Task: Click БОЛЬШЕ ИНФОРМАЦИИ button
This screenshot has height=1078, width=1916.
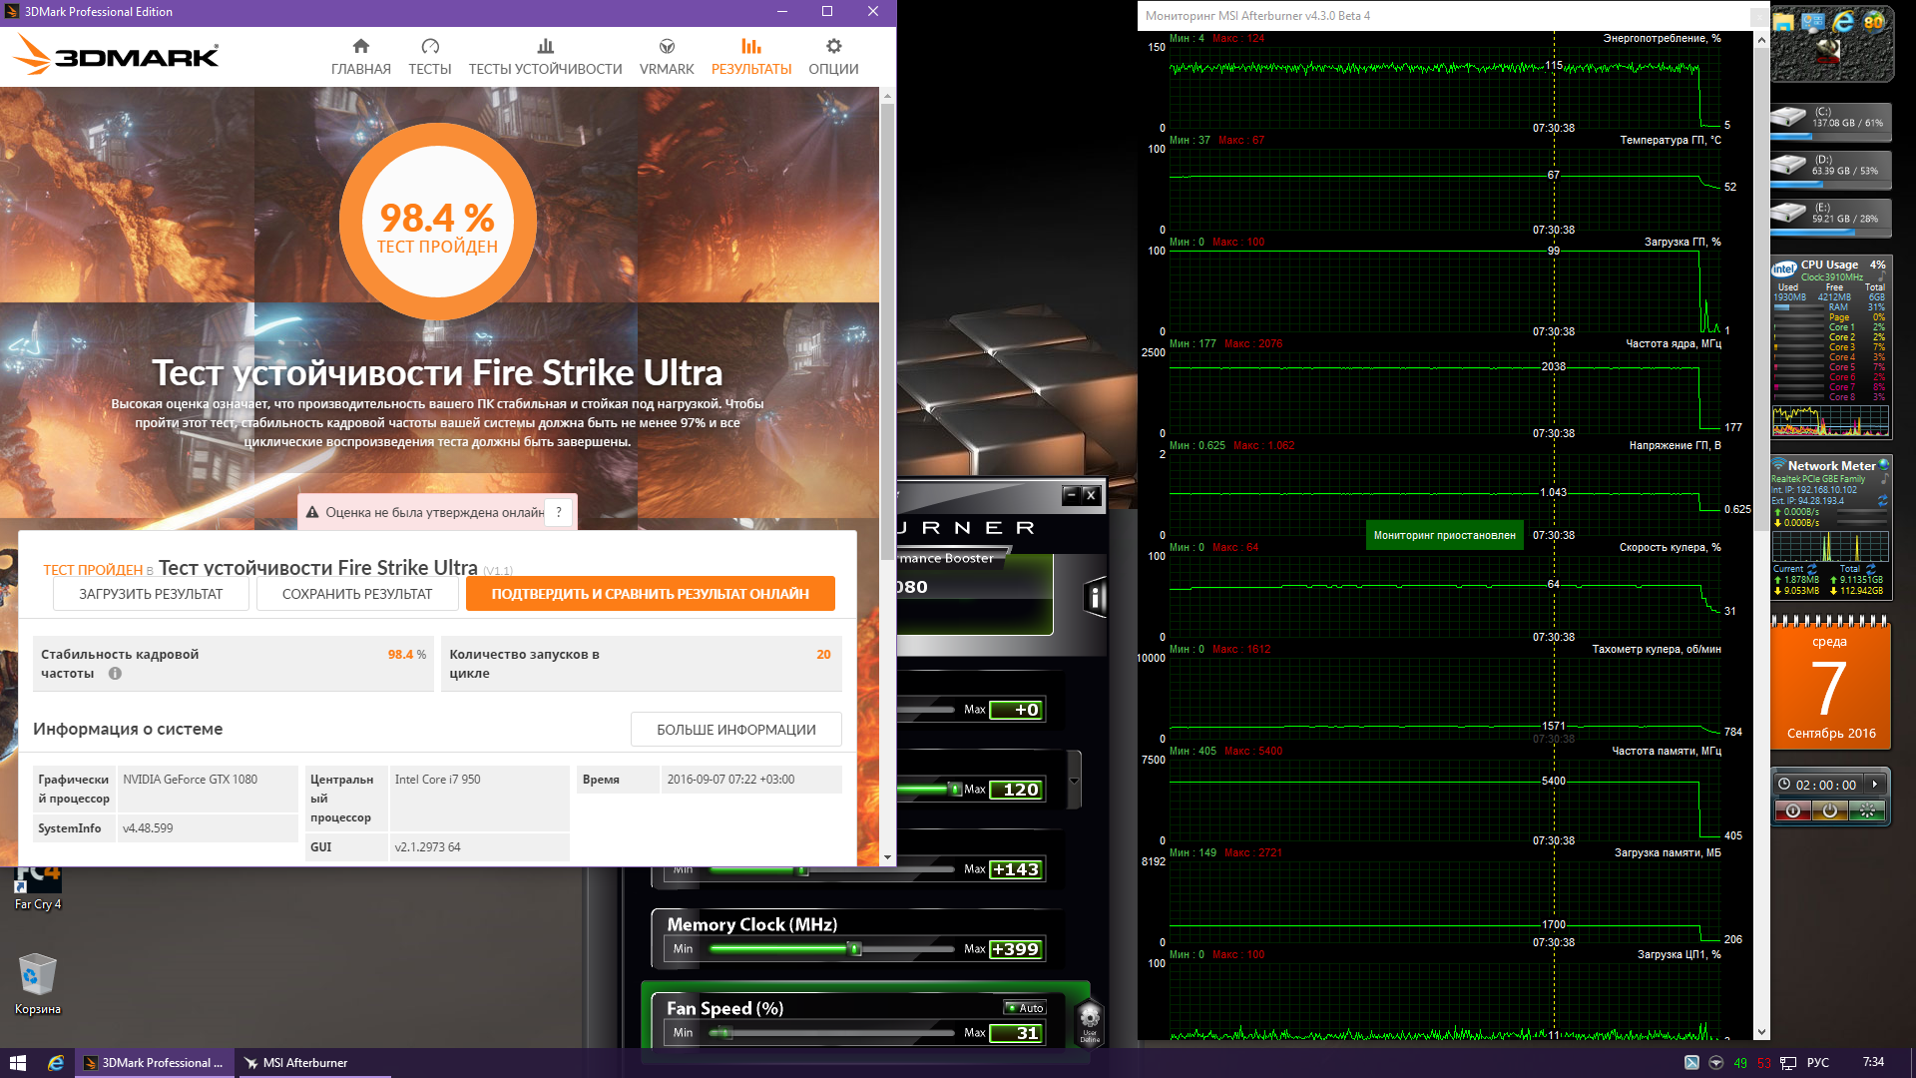Action: (x=735, y=730)
